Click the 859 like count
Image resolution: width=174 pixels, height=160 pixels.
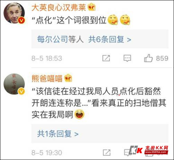click(x=162, y=58)
